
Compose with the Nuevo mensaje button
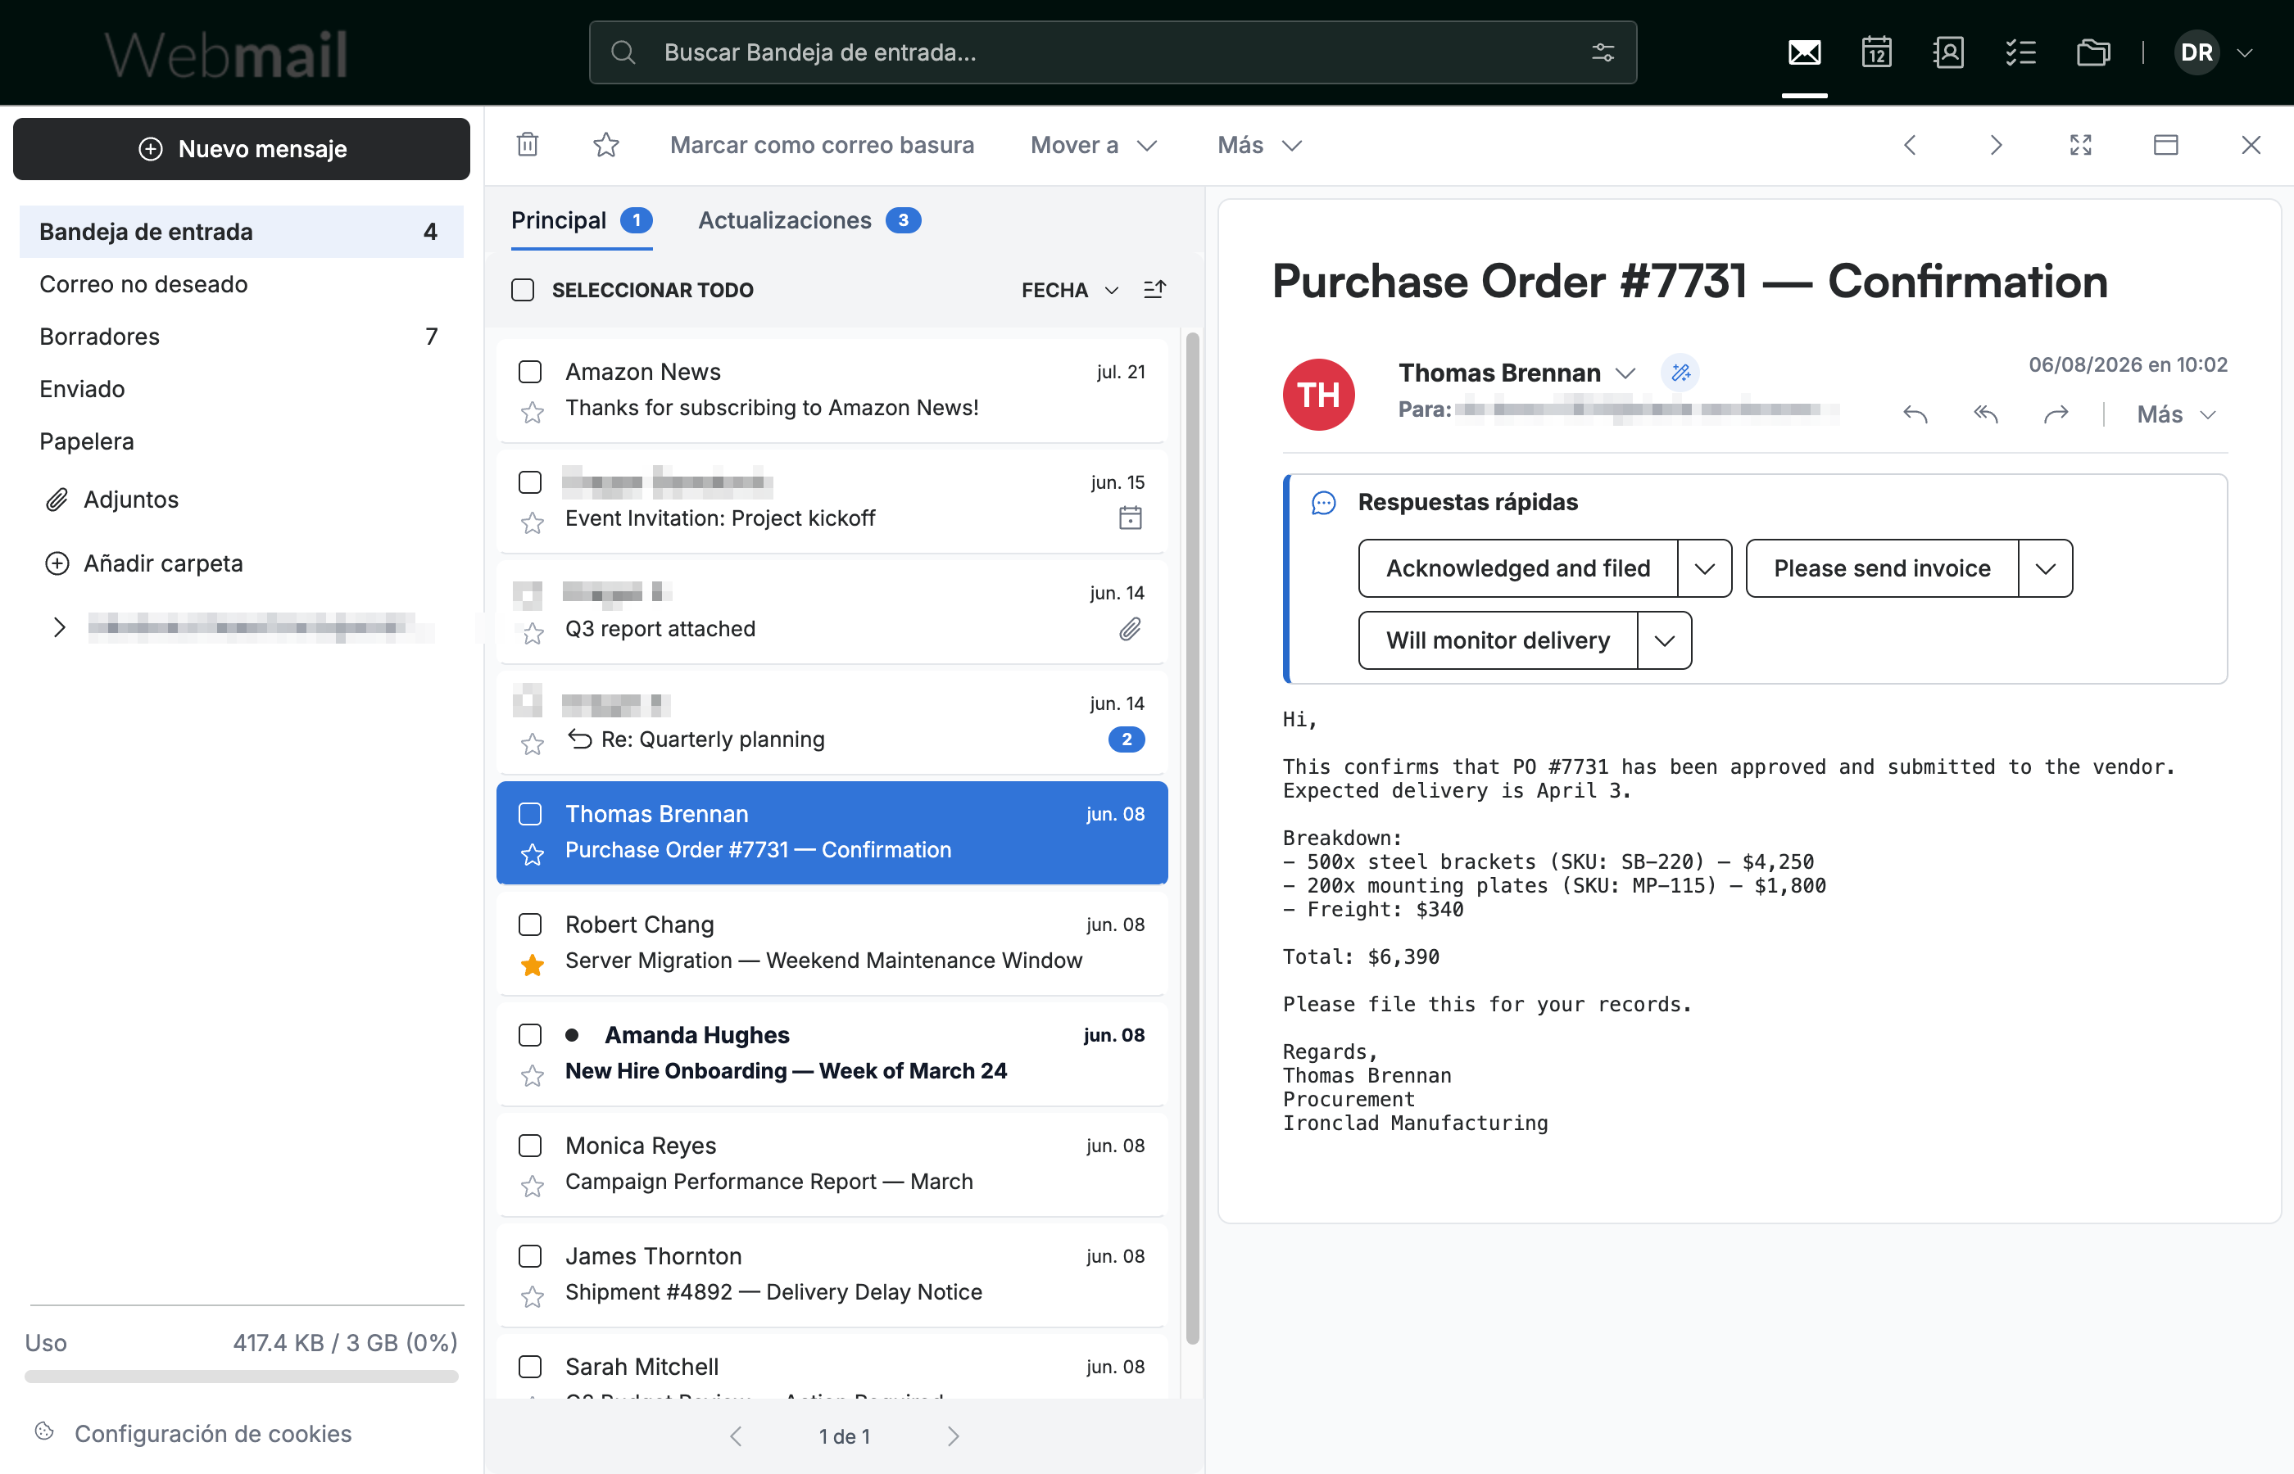(241, 148)
